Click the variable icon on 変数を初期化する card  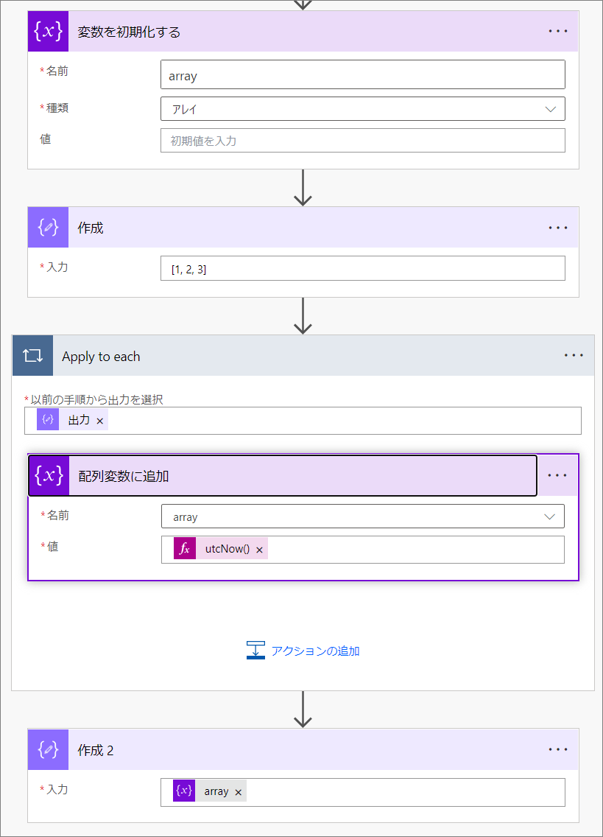pos(48,31)
